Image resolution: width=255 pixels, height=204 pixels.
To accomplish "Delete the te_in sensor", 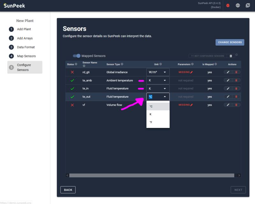I will click(236, 88).
